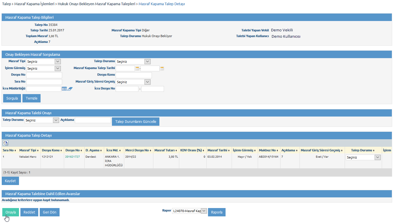Open end date calendar for Masraf Kapama Talep Tarihi
This screenshot has width=393, height=223.
(162, 68)
